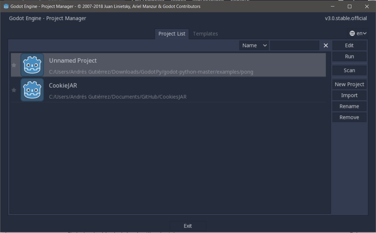Click the Edit button

tap(349, 45)
